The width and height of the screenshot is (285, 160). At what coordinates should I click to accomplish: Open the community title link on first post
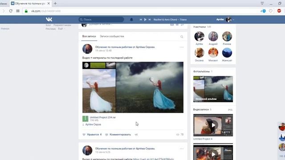[125, 47]
